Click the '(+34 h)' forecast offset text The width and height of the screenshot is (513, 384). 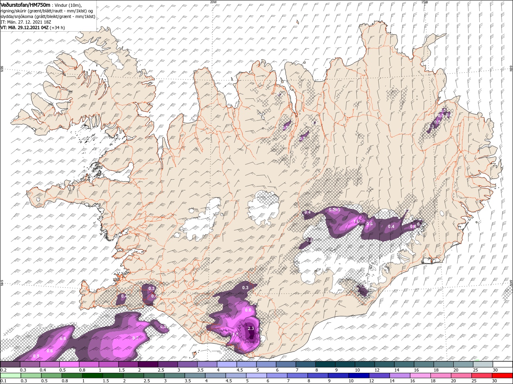click(x=57, y=28)
